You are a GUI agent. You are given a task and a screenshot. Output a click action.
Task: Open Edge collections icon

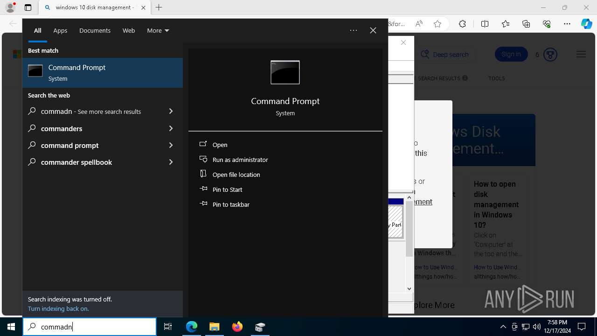(x=526, y=24)
